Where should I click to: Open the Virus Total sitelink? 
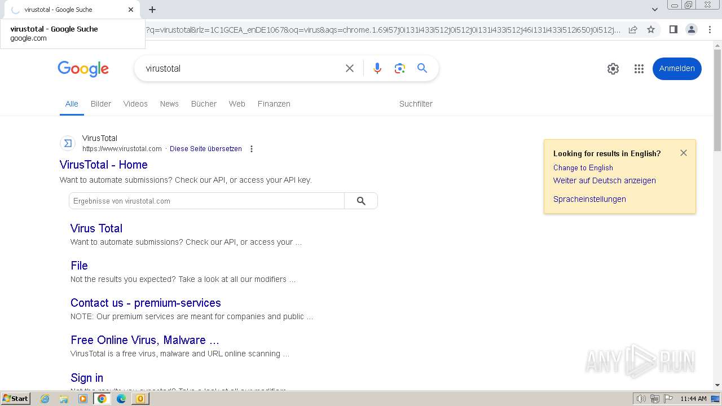tap(96, 228)
